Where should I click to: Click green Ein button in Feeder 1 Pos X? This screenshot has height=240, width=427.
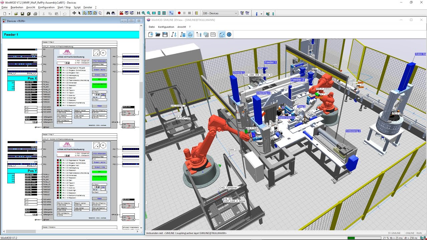pos(99,79)
